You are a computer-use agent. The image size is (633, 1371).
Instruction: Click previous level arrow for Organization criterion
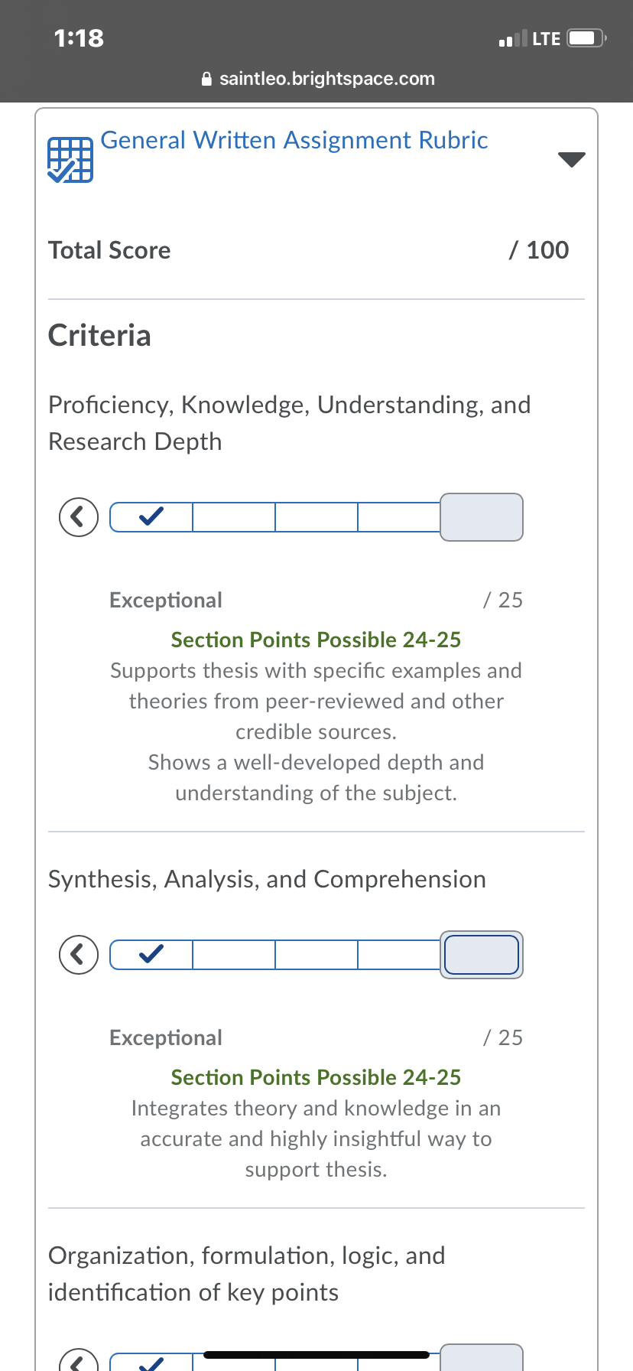tap(79, 1360)
